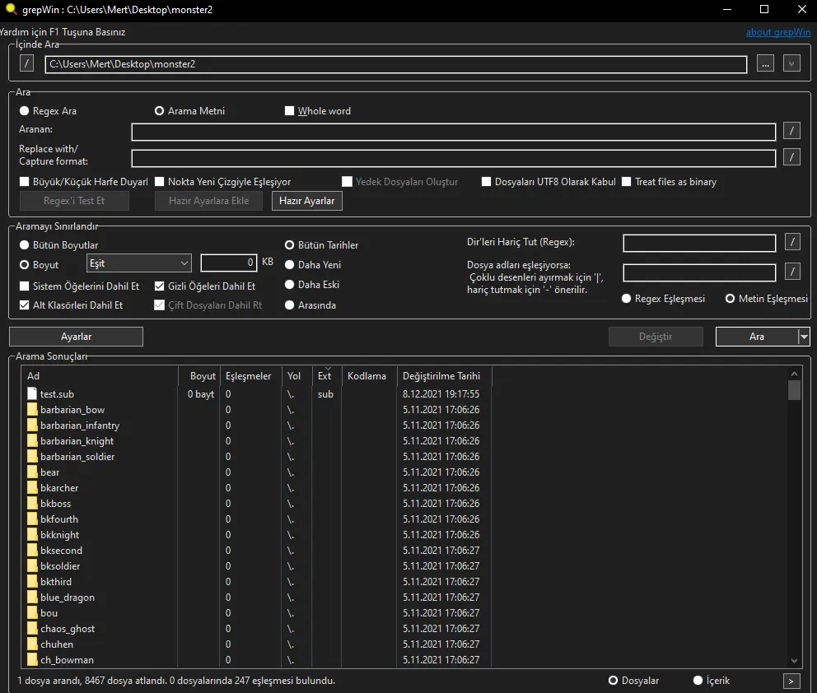Viewport: 817px width, 693px height.
Task: Open the Eşit size comparison dropdown
Action: click(138, 263)
